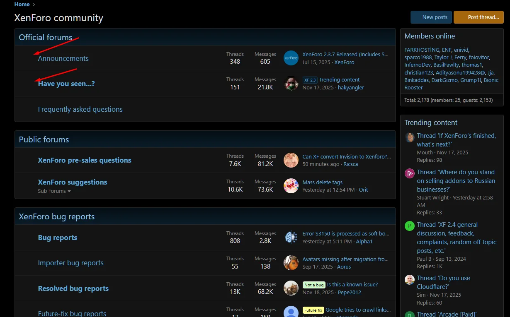Viewport: 510px width, 317px height.
Task: Click Sim's avatar beside the Cloudflare thread
Action: (409, 279)
